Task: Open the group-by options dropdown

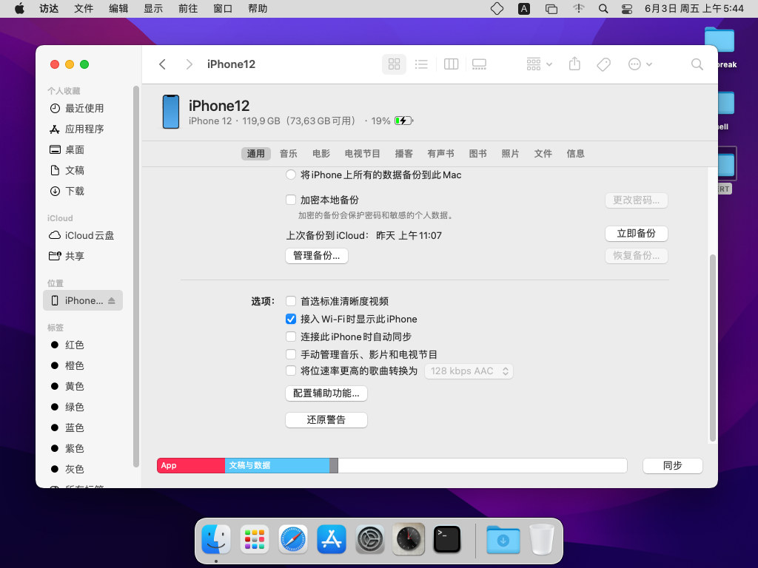Action: pos(539,64)
